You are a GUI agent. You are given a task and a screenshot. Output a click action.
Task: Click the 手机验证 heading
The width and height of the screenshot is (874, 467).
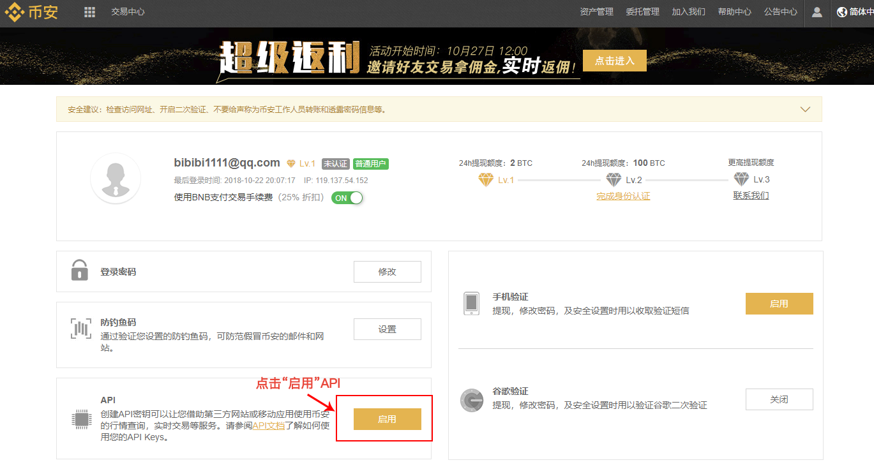[511, 297]
